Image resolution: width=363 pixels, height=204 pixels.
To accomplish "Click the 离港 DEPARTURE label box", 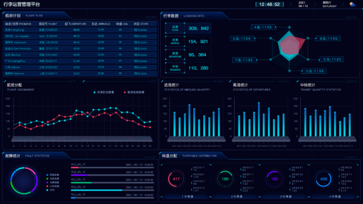I will click(175, 55).
